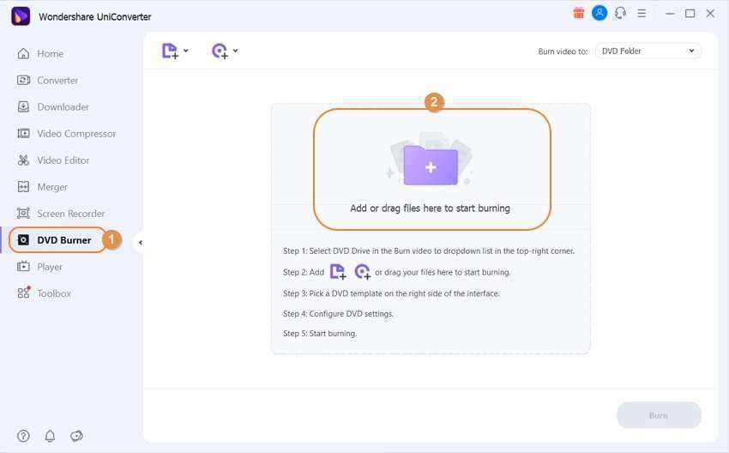
Task: Click the 'Step 3: Pick a DVD template' text
Action: 391,293
